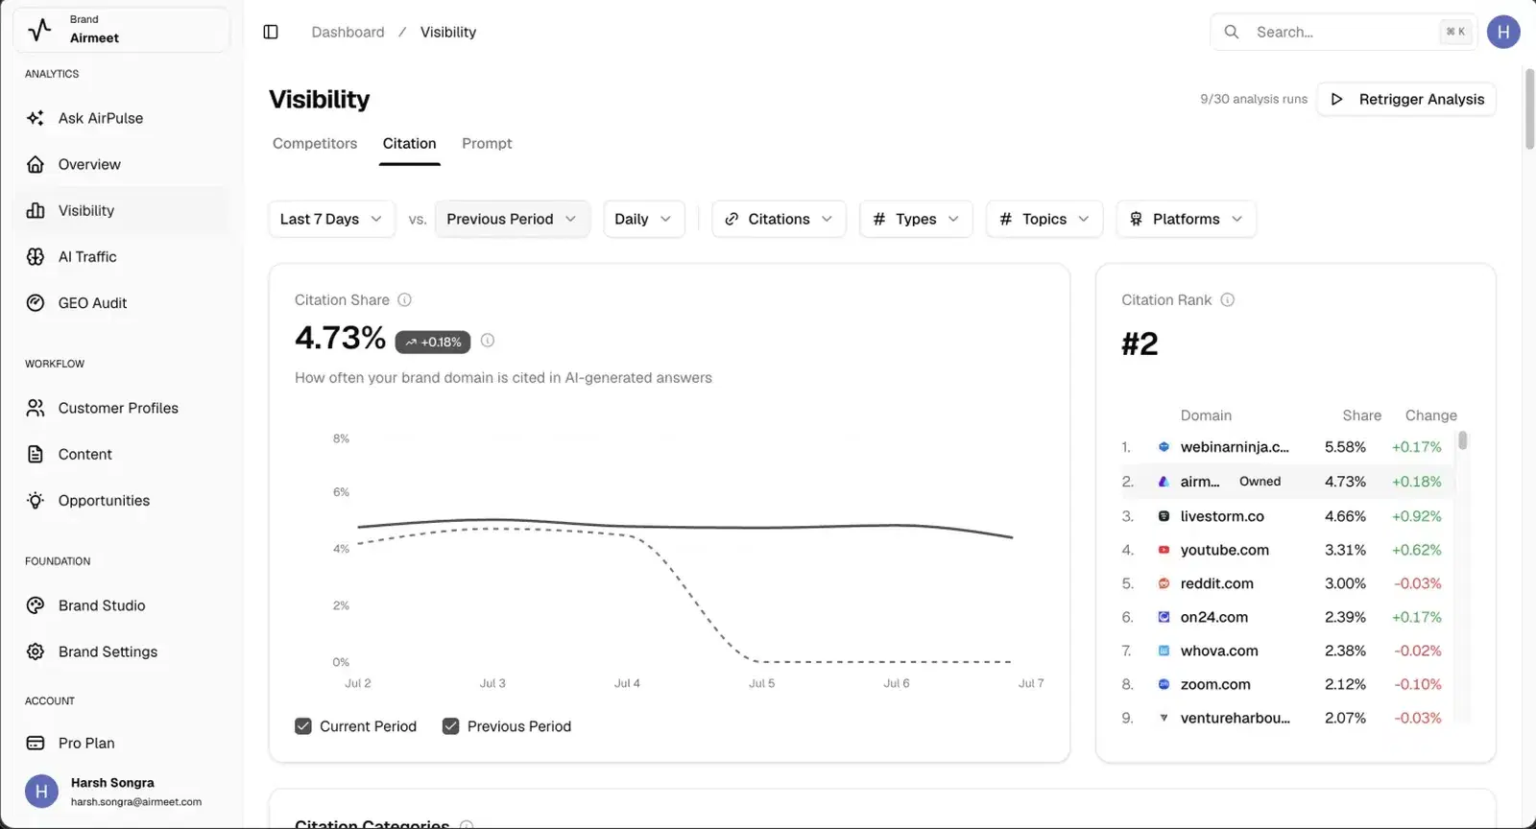Click the on24.com favicon
1536x829 pixels.
[x=1164, y=617]
